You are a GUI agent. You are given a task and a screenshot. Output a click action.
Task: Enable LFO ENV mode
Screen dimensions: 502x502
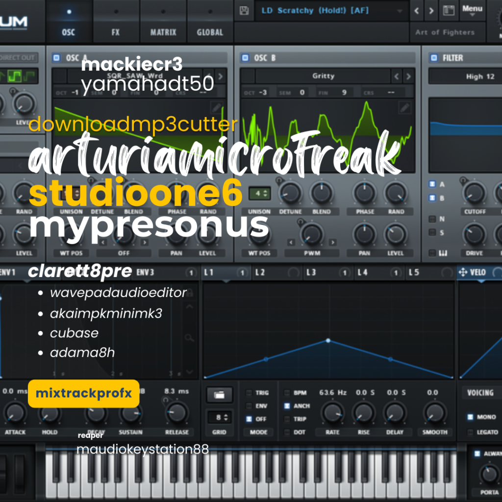point(249,406)
